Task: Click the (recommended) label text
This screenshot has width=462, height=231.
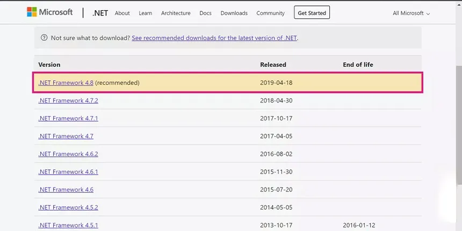Action: pos(117,83)
